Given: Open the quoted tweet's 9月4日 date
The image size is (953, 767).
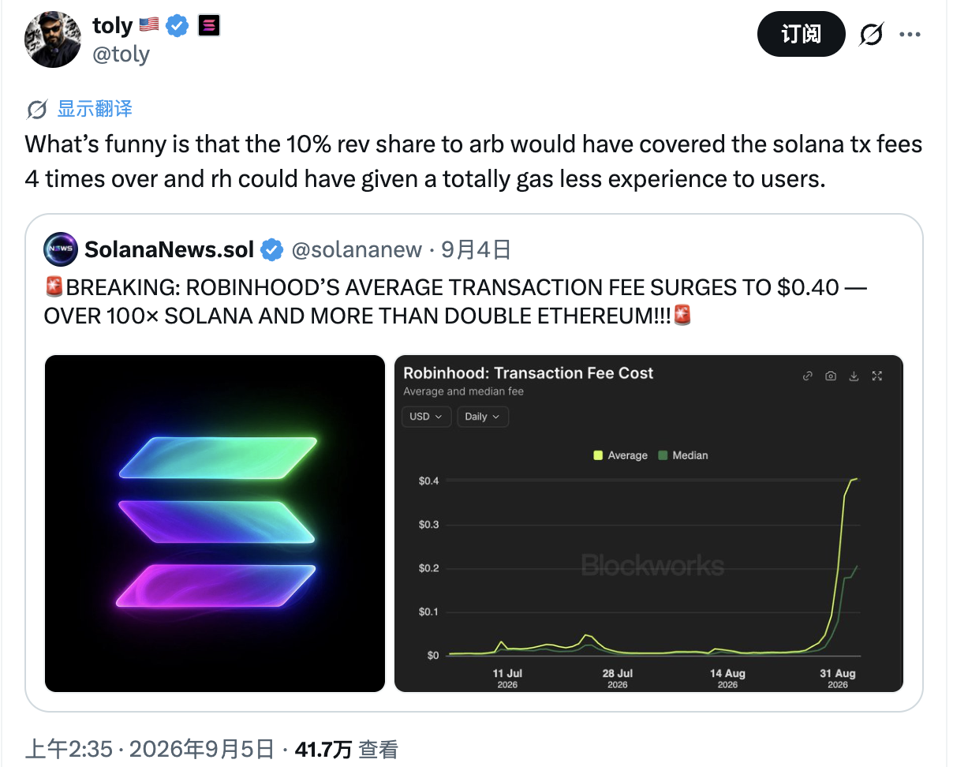Looking at the screenshot, I should [x=476, y=250].
